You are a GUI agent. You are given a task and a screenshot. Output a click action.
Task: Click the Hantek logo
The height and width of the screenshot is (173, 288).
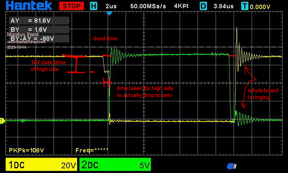[x=29, y=5]
